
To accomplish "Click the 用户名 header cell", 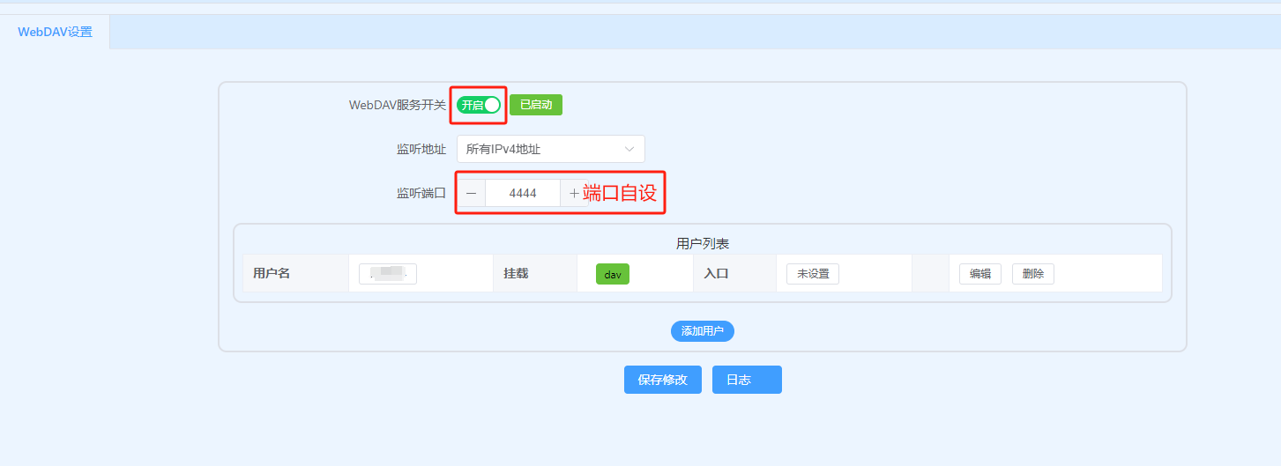I will pos(272,274).
